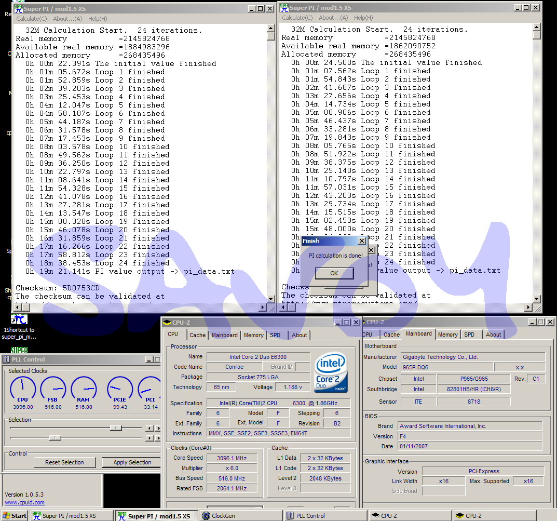This screenshot has height=521, width=557.
Task: Click the Super PI icon in right window title bar
Action: 284,7
